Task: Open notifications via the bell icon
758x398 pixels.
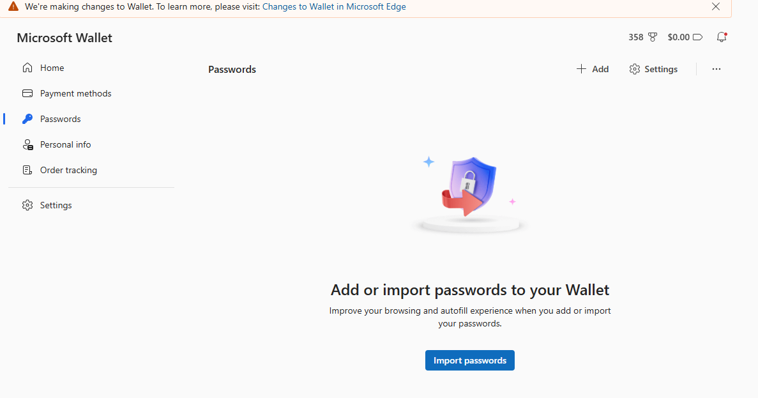Action: [722, 37]
